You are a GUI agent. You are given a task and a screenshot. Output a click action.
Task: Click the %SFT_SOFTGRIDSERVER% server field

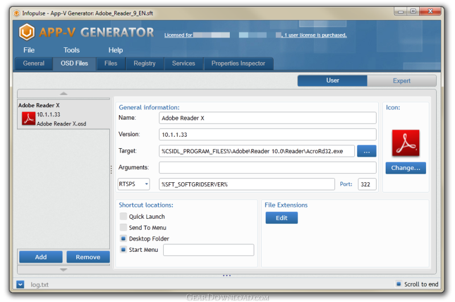(x=247, y=184)
